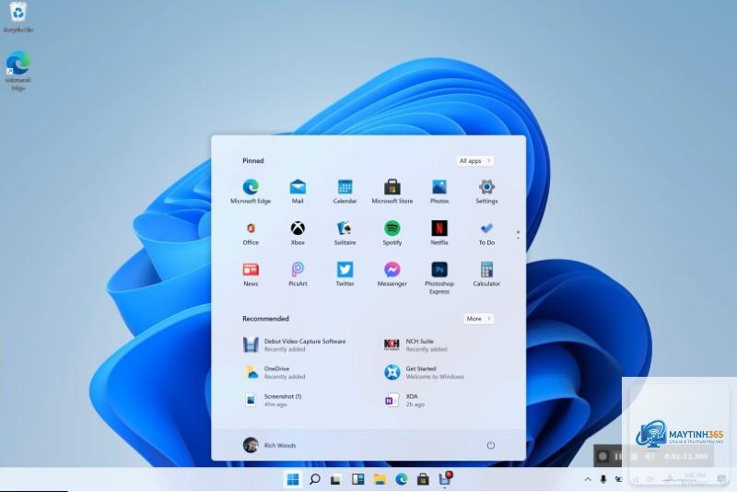This screenshot has width=737, height=492.
Task: Open Task View on the taskbar
Action: pos(335,479)
